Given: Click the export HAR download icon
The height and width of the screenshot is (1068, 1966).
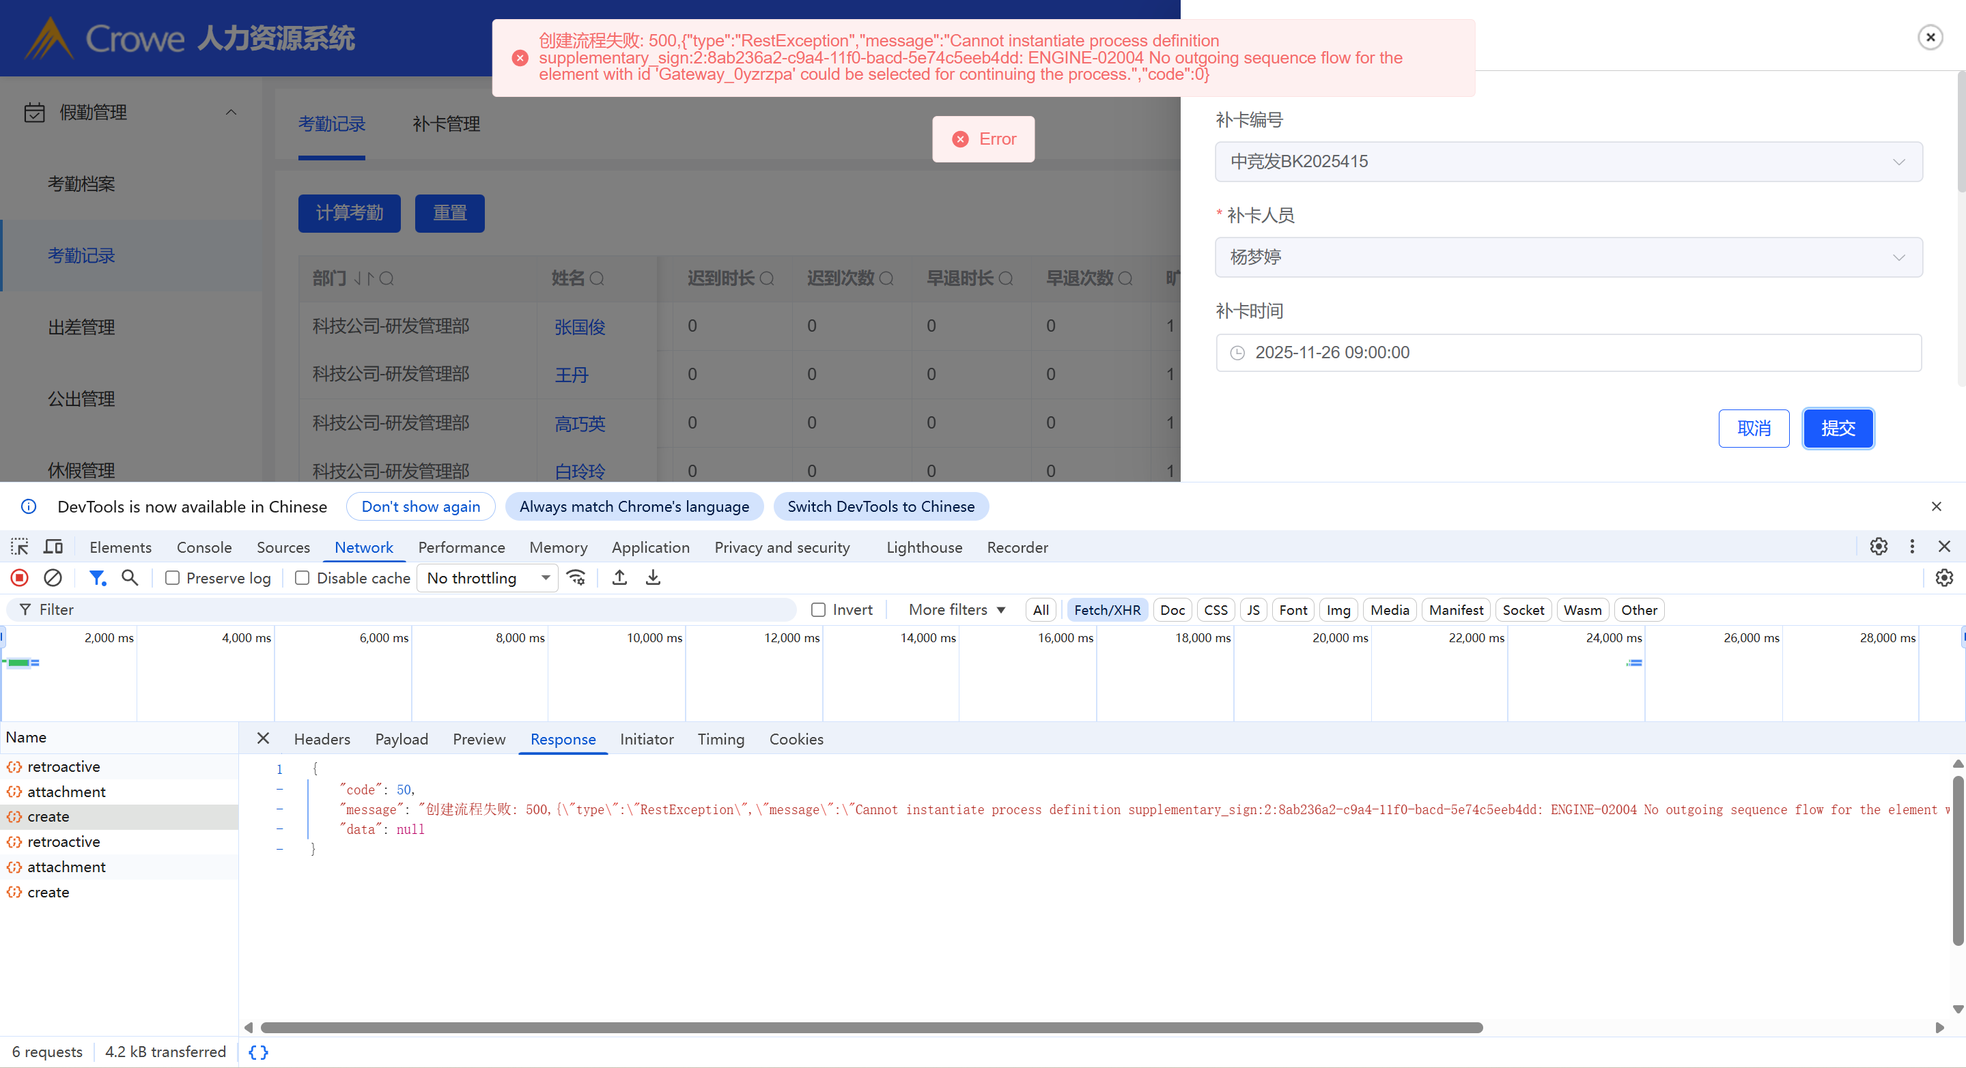Looking at the screenshot, I should tap(653, 577).
